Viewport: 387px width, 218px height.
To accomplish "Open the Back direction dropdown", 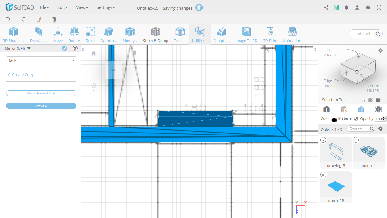I will click(41, 60).
